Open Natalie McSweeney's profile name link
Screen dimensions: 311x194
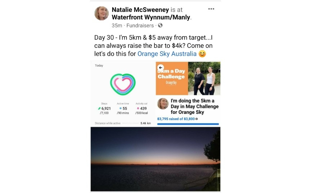140,10
